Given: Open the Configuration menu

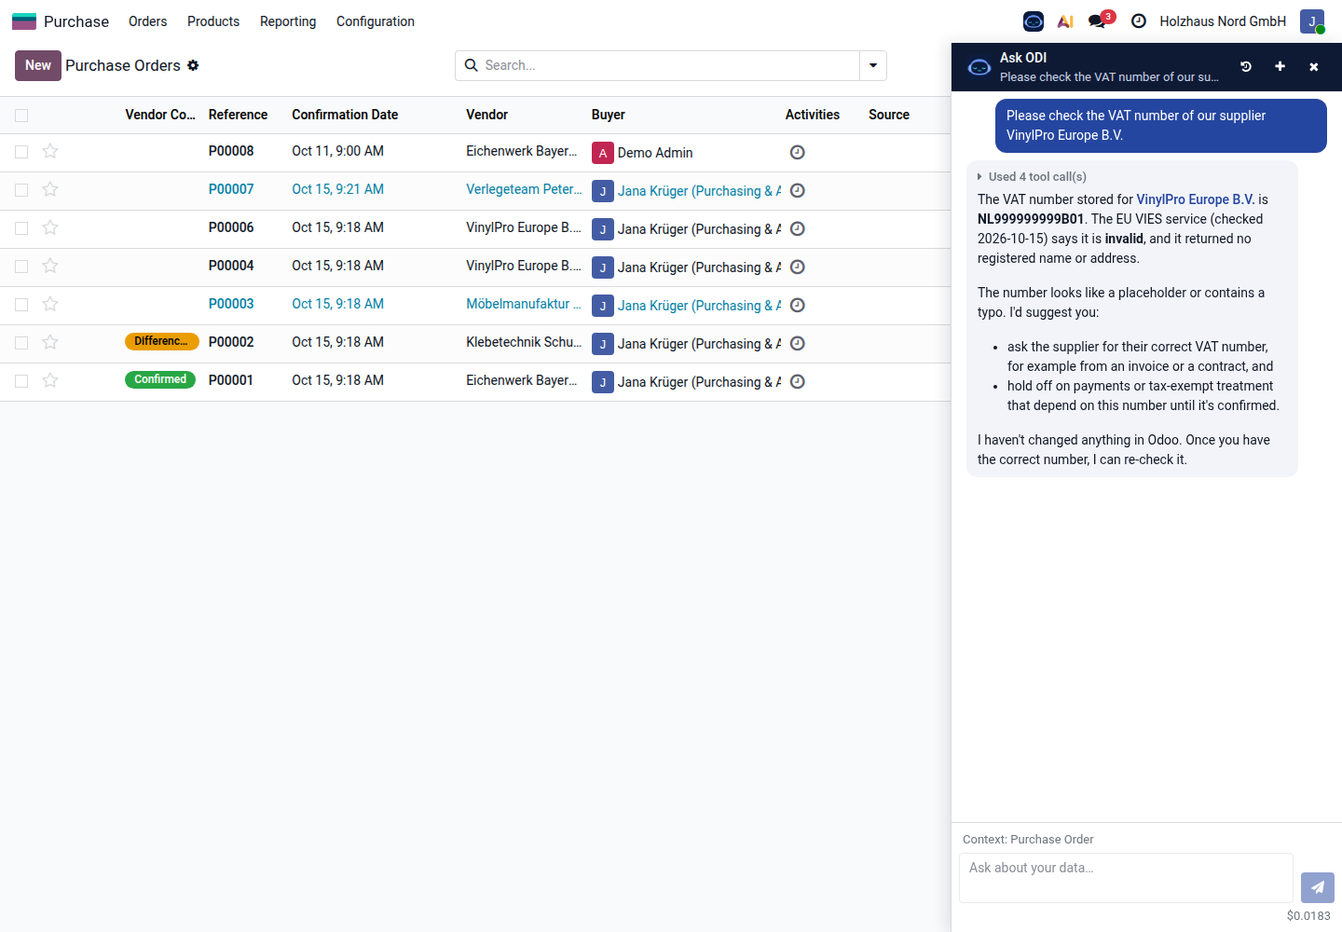Looking at the screenshot, I should tap(376, 21).
